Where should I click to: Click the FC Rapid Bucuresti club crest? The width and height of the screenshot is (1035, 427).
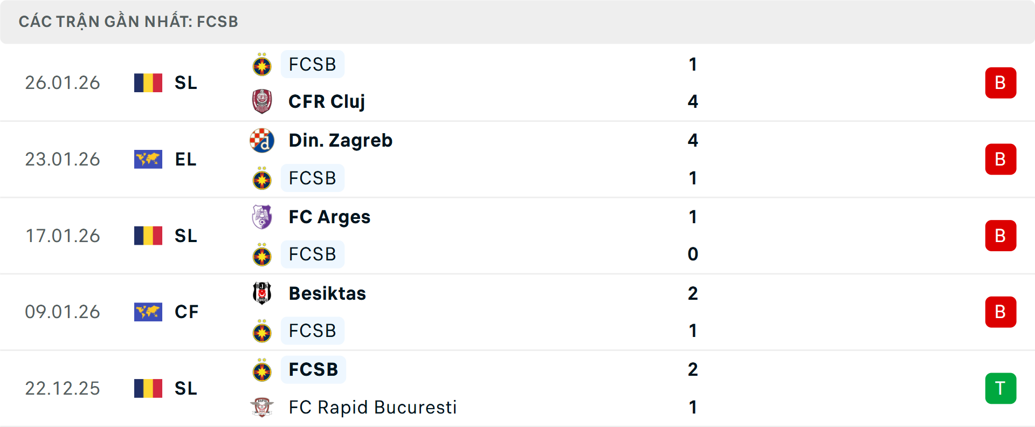(262, 408)
